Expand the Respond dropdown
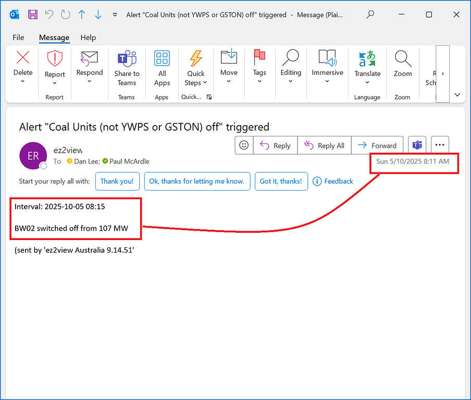Screen dimensions: 471x400 [89, 81]
